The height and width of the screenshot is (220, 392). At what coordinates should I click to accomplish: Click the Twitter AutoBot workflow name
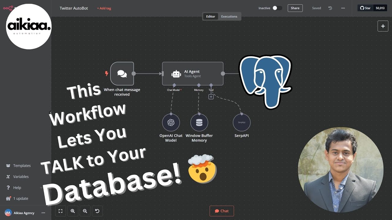pyautogui.click(x=74, y=8)
